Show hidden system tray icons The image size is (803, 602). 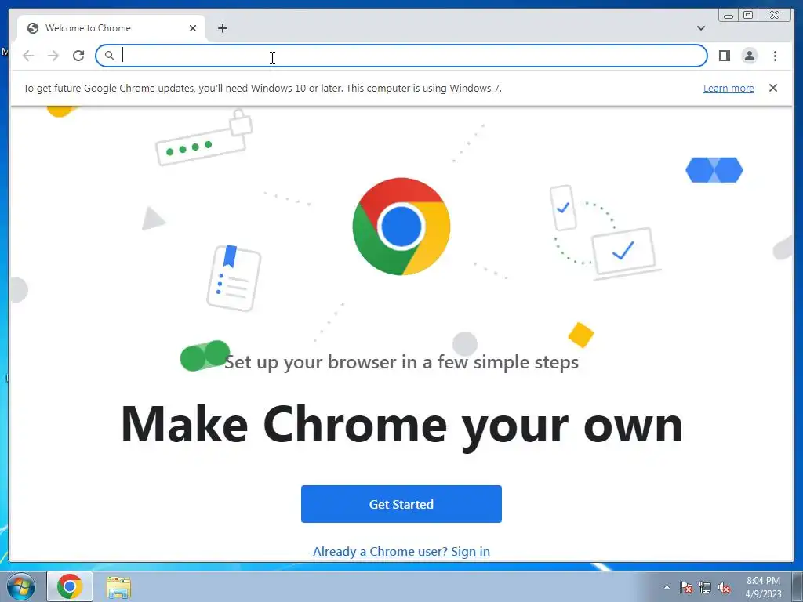coord(667,587)
